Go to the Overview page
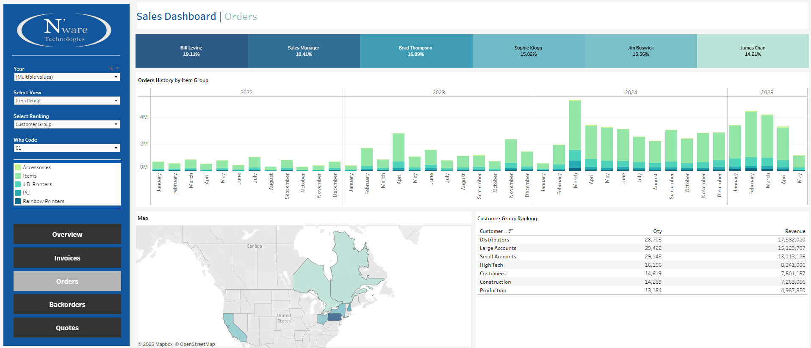Image resolution: width=811 pixels, height=348 pixels. click(x=67, y=234)
